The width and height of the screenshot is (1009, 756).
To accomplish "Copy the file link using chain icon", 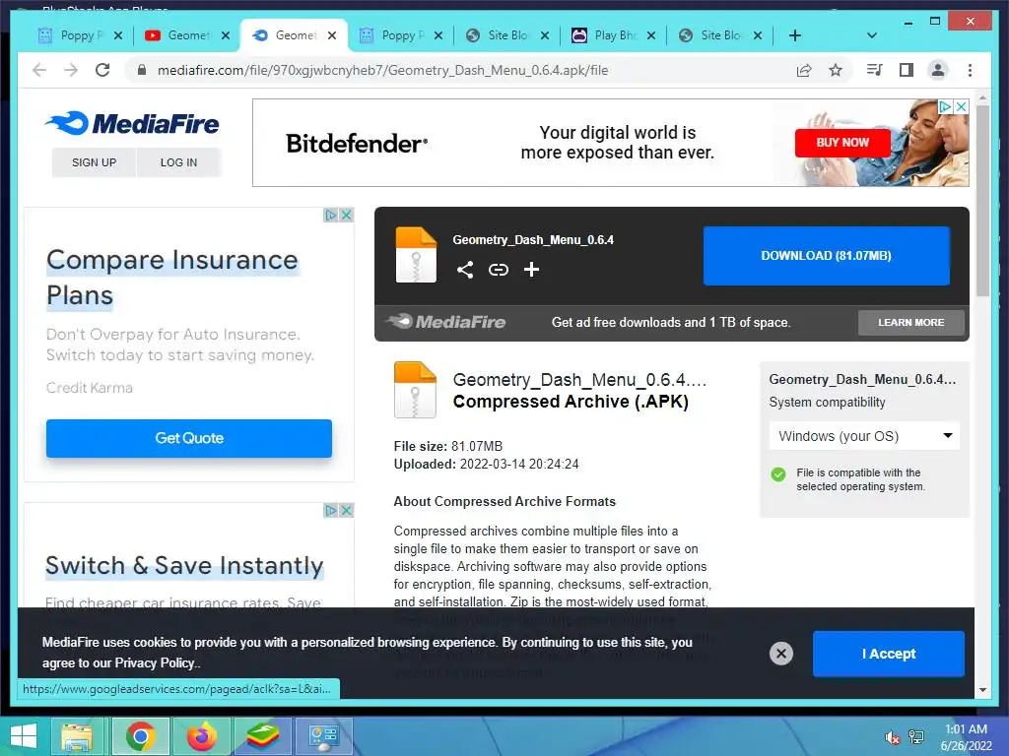I will (x=498, y=270).
